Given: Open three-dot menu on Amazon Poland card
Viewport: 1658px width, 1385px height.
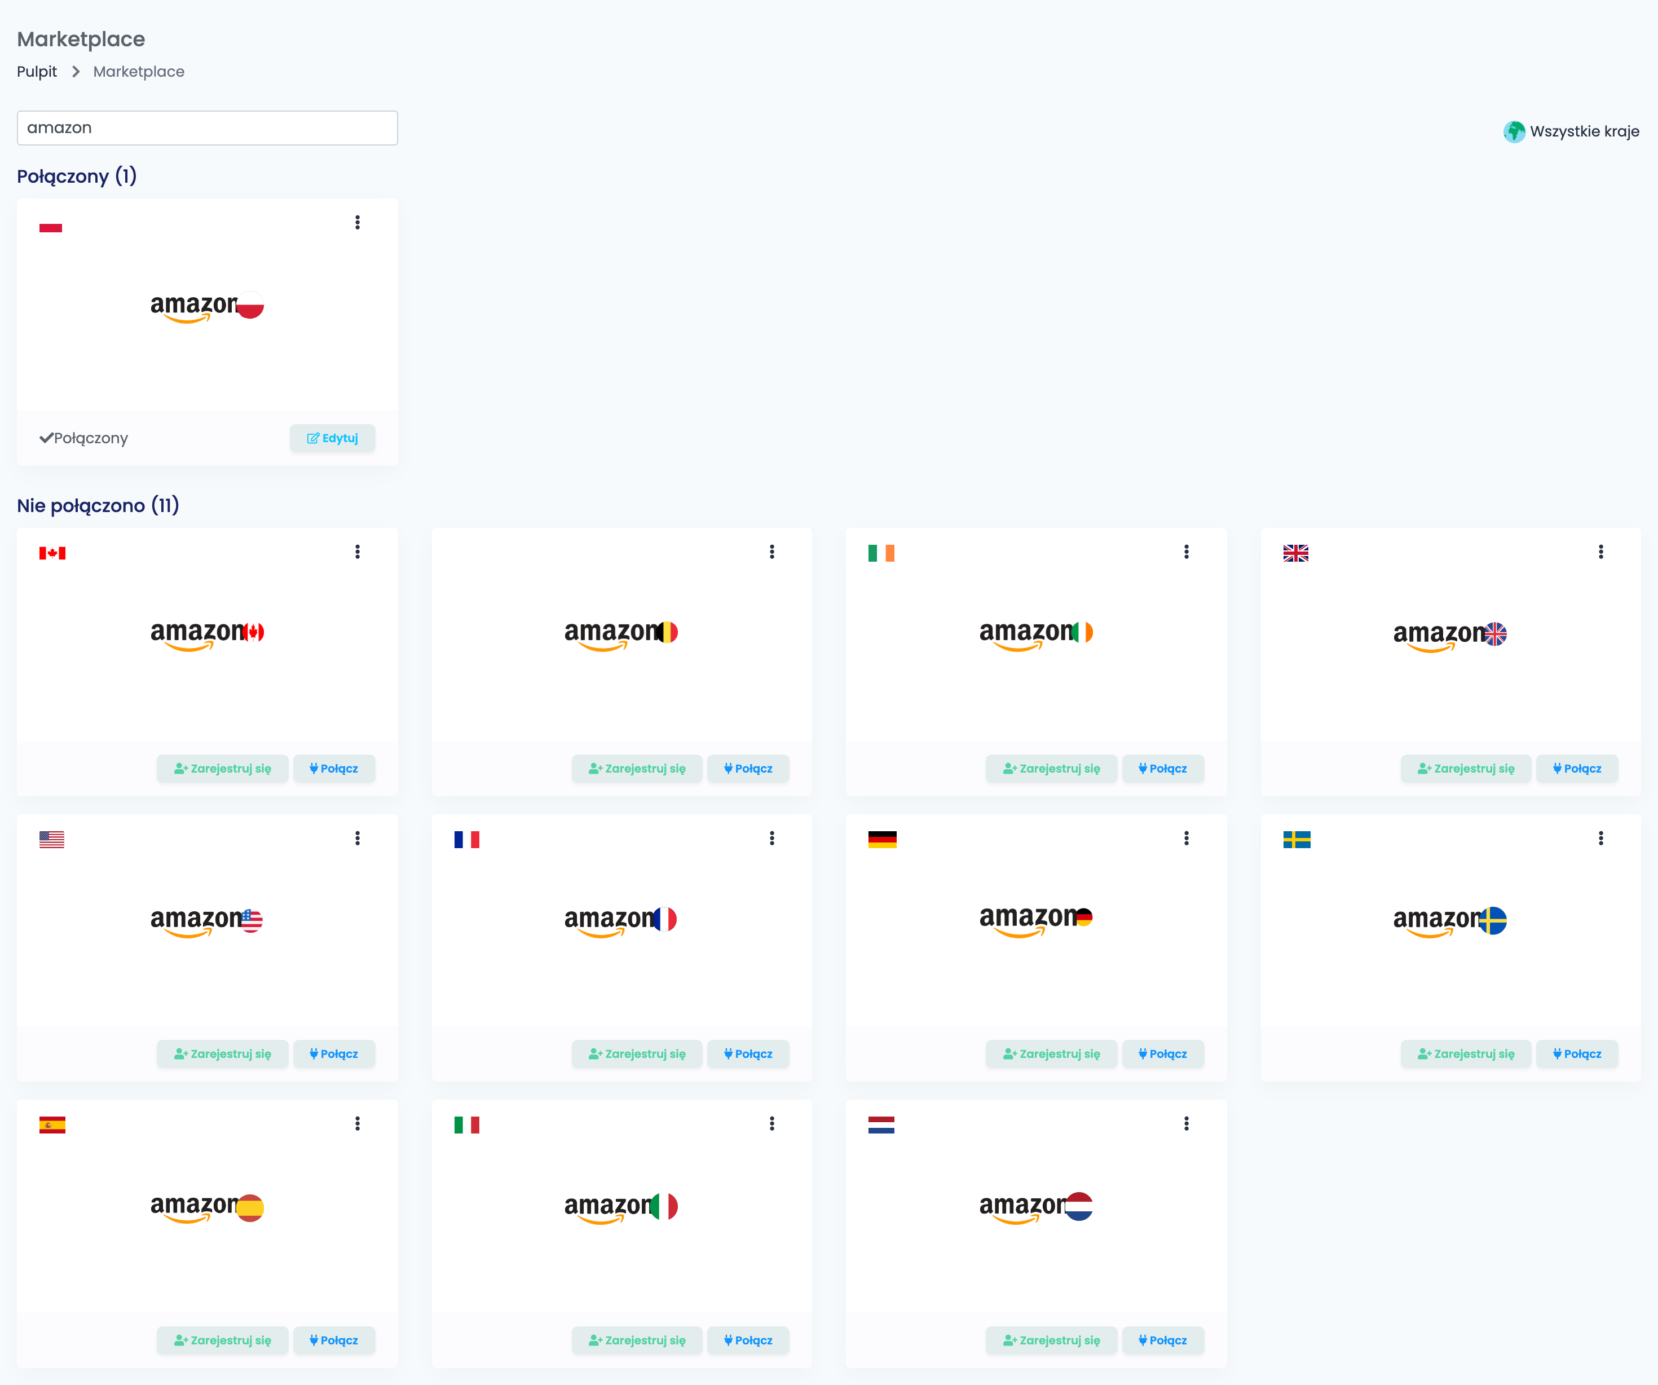Looking at the screenshot, I should click(x=358, y=222).
